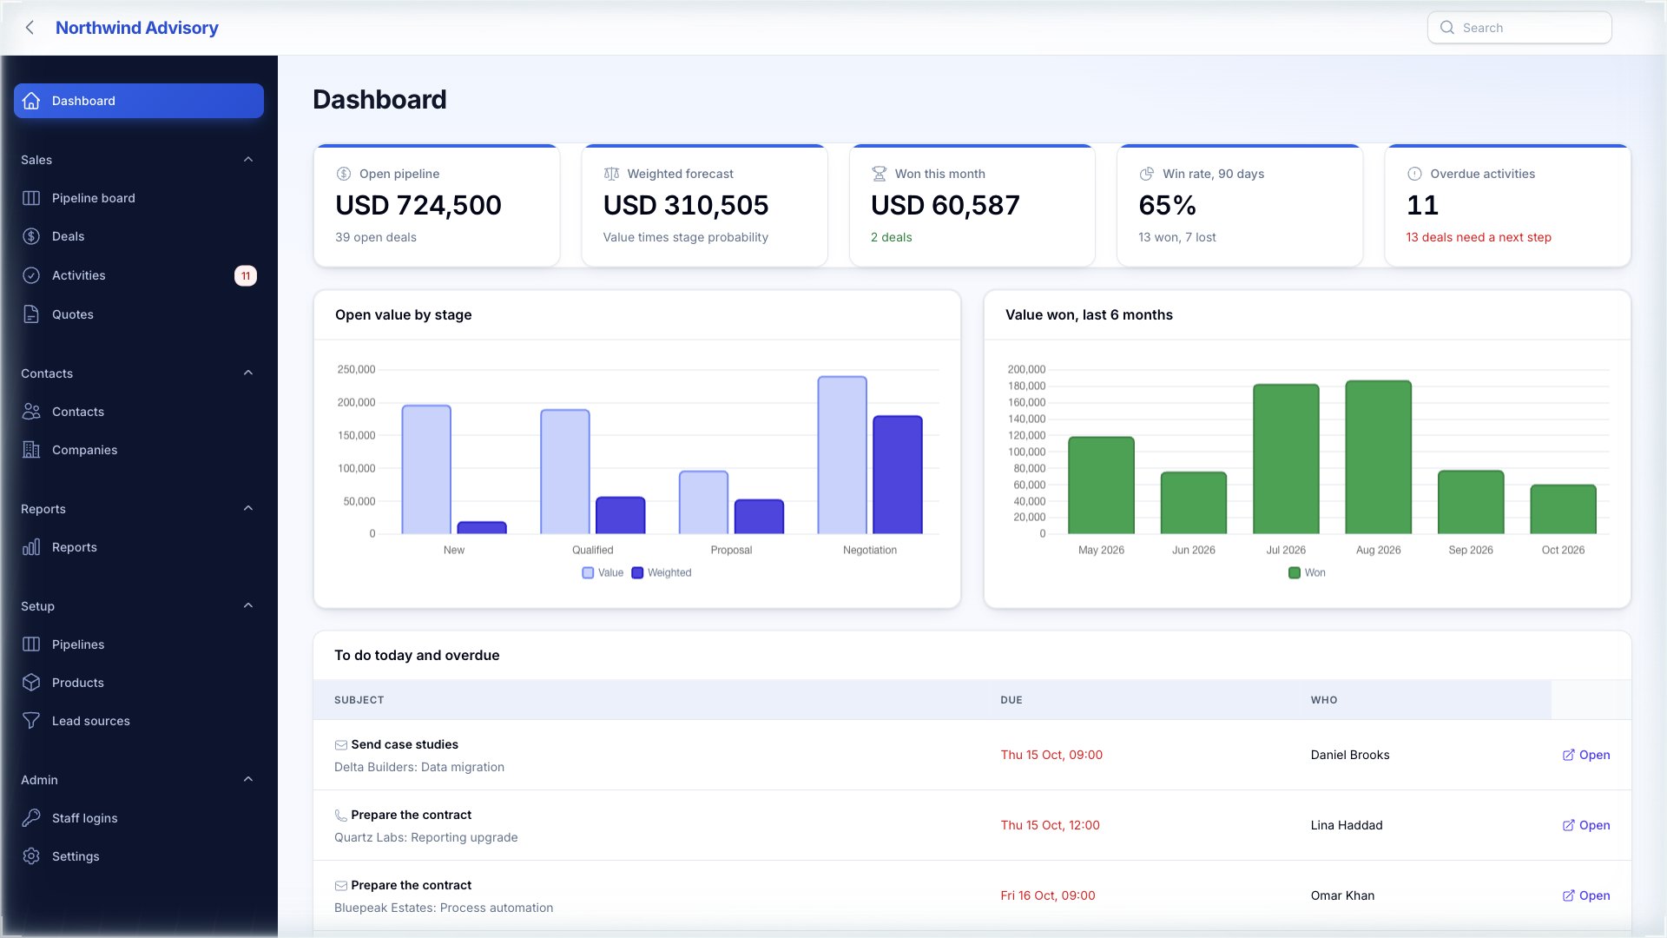
Task: Click the Deals dollar-sign icon
Action: tap(31, 236)
